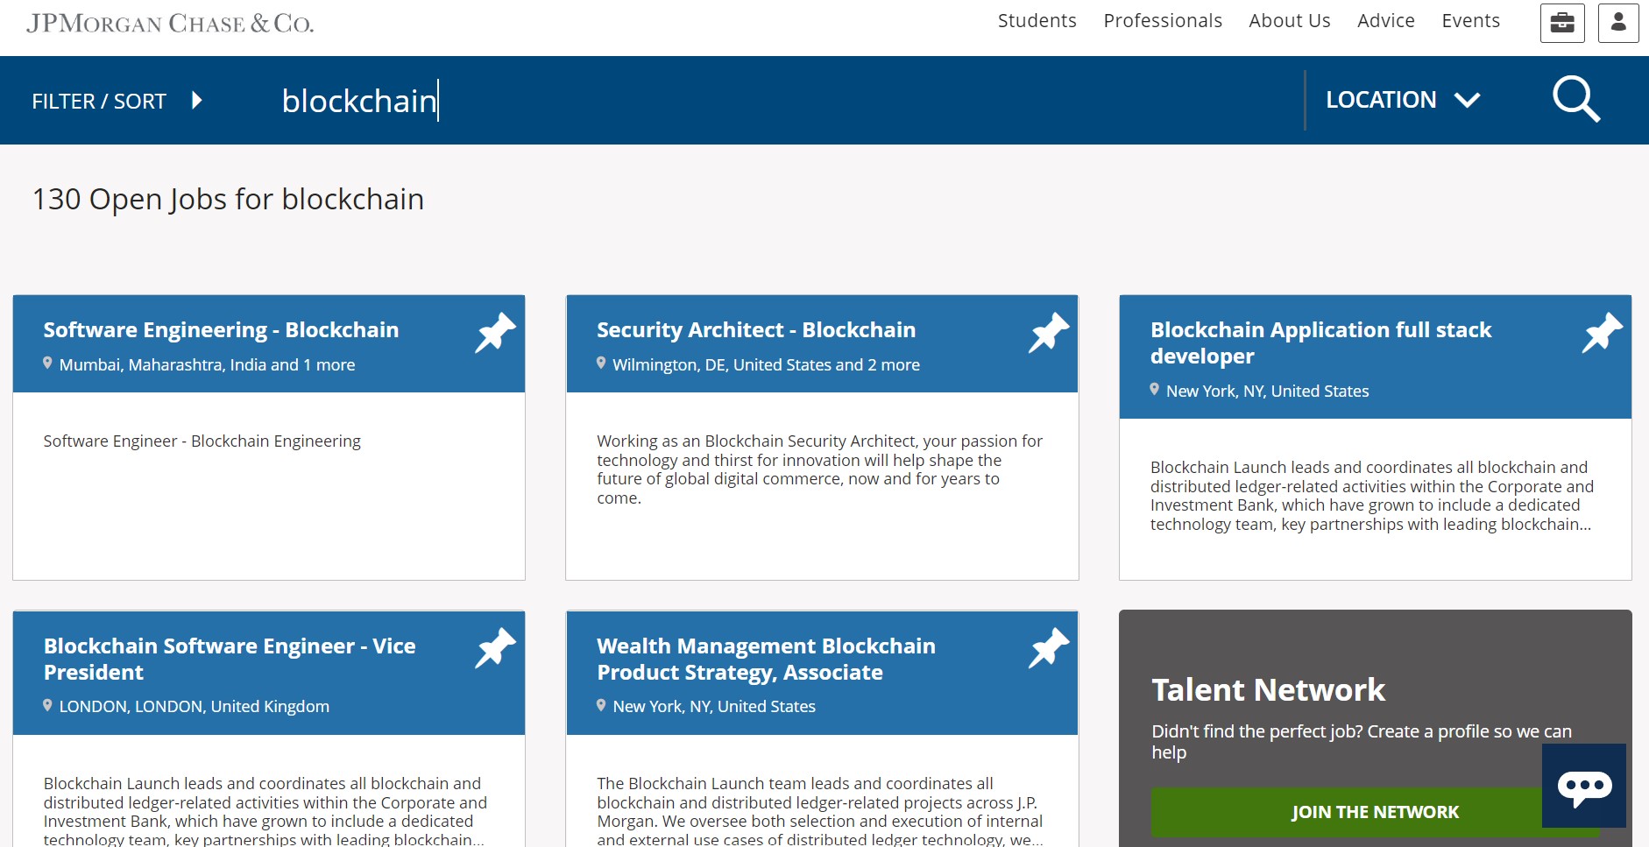Pin the Blockchain Application full stack developer job
This screenshot has height=847, width=1649.
1600,333
